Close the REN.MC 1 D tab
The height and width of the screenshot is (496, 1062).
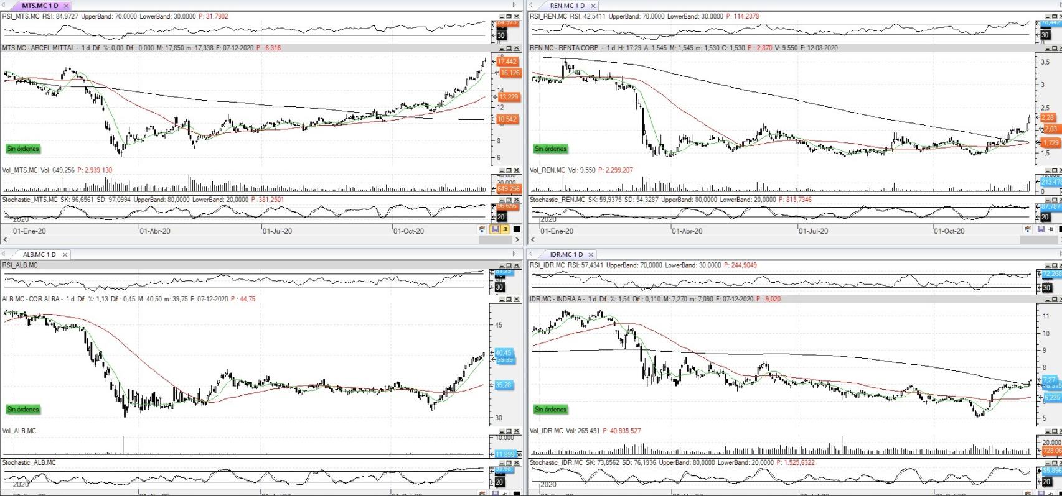click(x=593, y=6)
